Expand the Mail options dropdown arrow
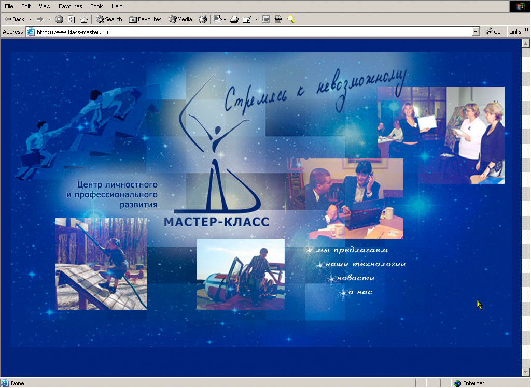 pyautogui.click(x=256, y=19)
